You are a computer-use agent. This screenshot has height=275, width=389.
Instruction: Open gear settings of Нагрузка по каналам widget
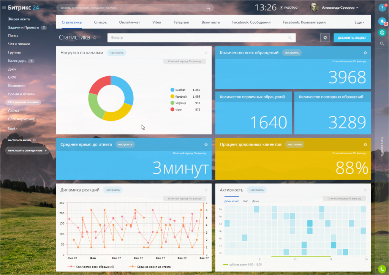206,53
